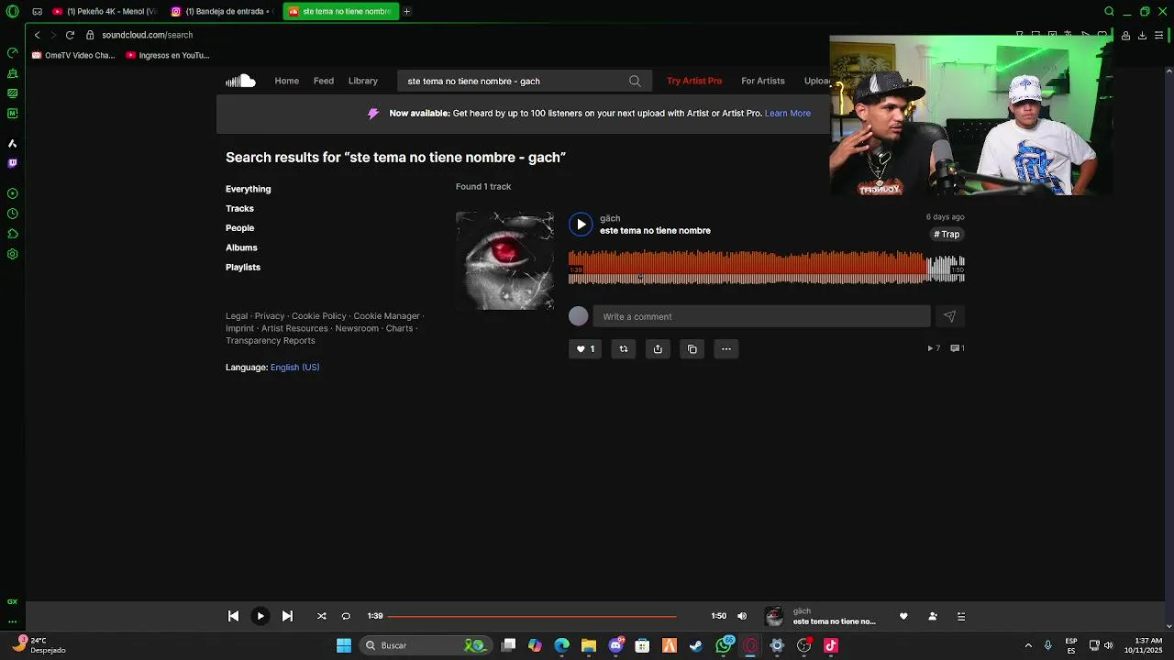Switch to the 'Bandeja de entrada' Instagram tab
Screen dimensions: 1174x660
tap(223, 11)
